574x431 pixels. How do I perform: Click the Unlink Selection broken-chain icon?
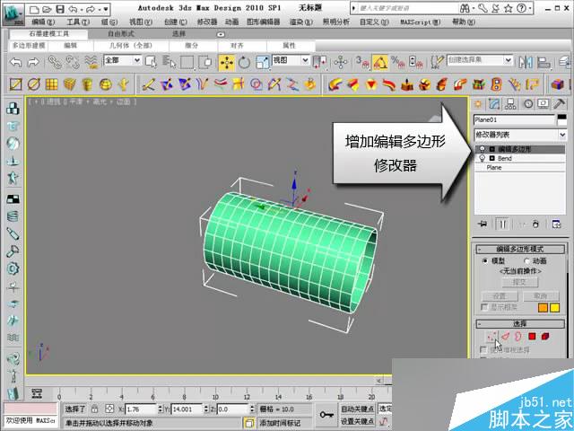73,62
